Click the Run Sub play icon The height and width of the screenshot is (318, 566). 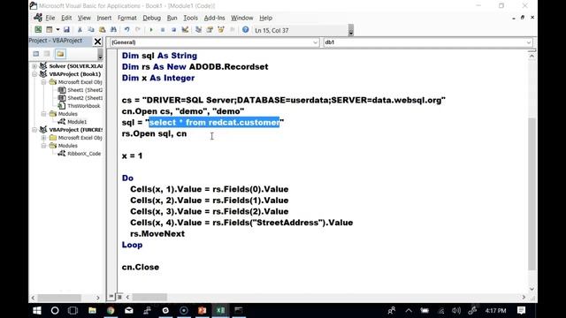pyautogui.click(x=151, y=30)
